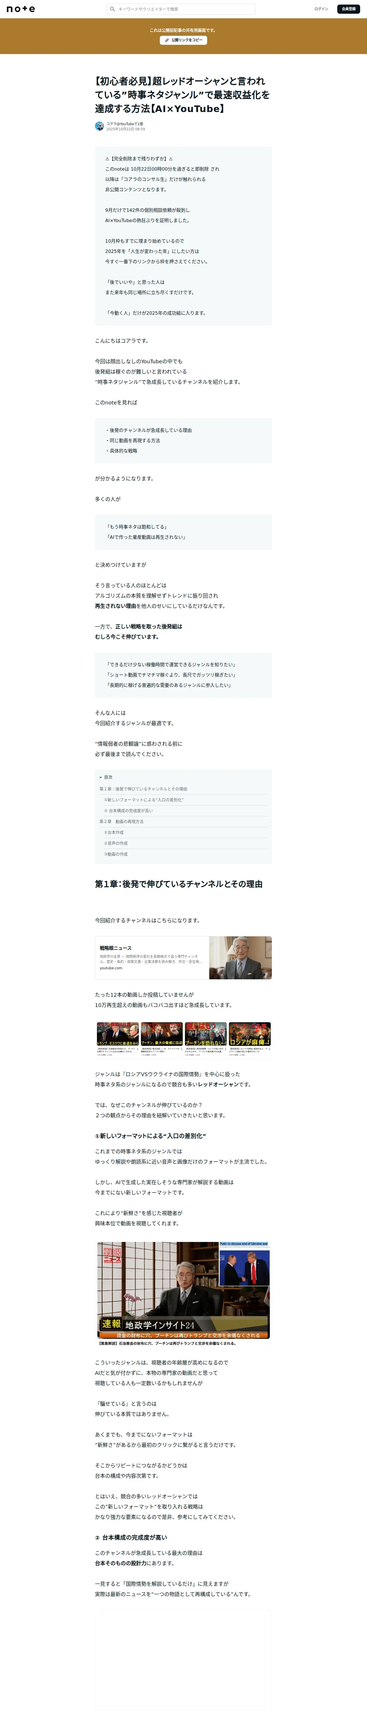
Task: Click quote 「もう時事ネタは飽和してる」
Action: (137, 527)
